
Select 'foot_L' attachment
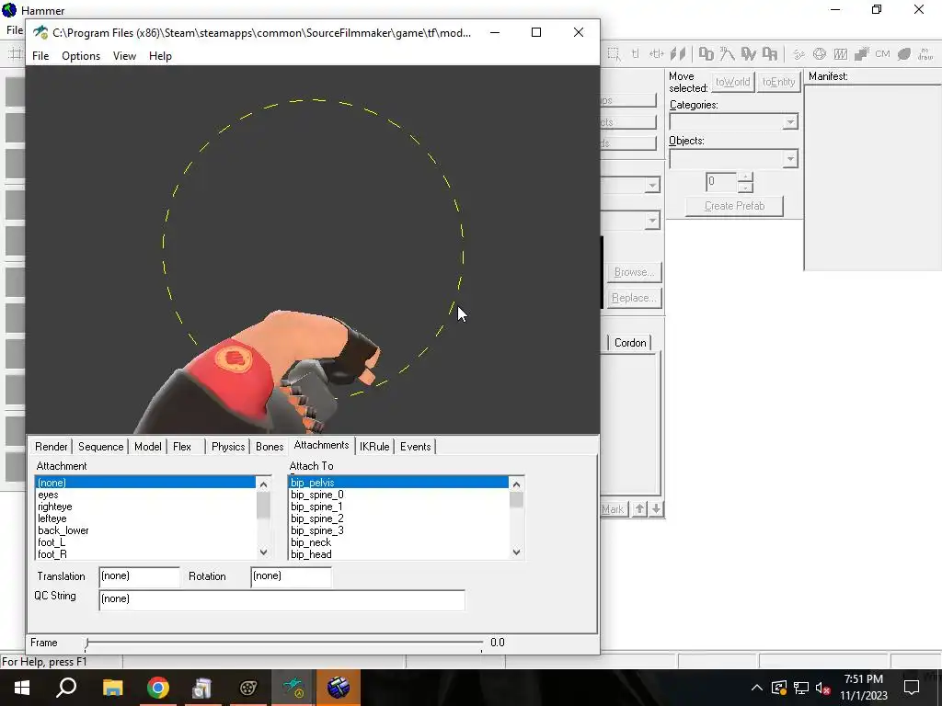click(145, 542)
